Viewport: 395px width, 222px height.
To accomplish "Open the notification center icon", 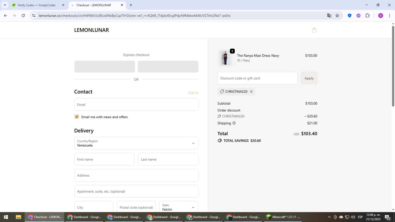I will pos(388,217).
